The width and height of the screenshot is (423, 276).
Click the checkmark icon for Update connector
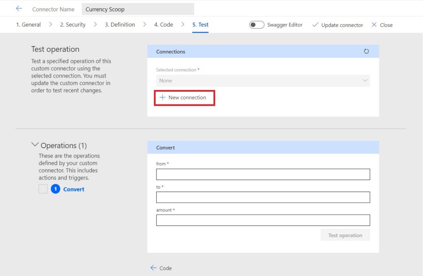[316, 25]
